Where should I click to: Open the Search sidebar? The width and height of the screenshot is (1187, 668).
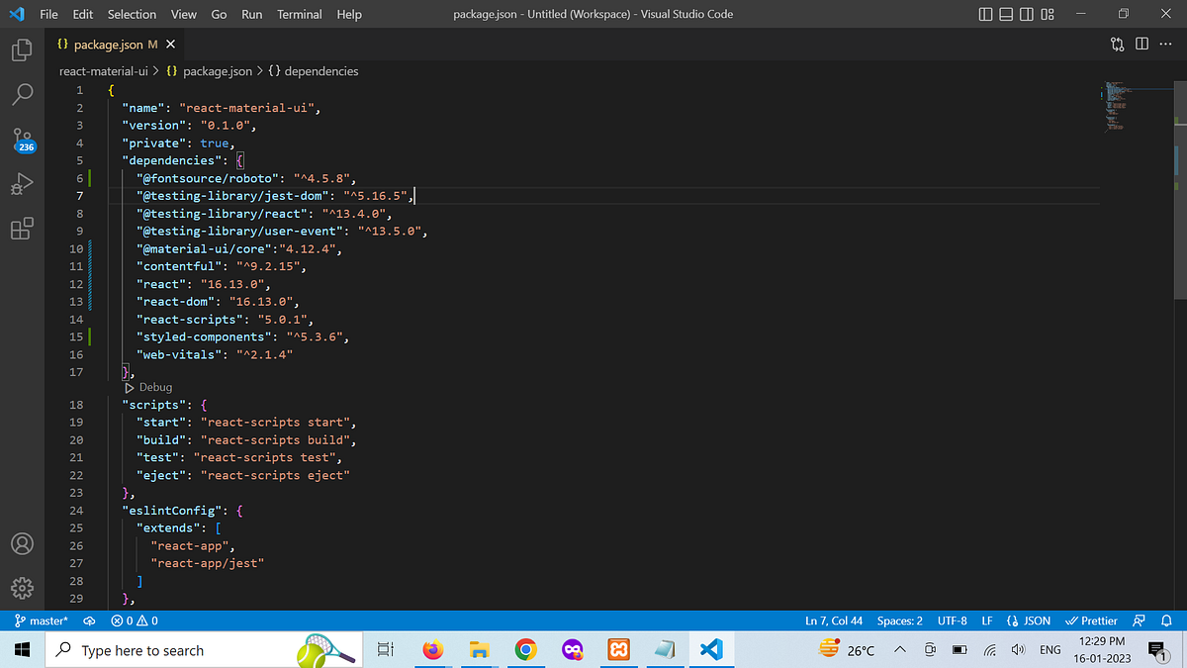click(22, 94)
